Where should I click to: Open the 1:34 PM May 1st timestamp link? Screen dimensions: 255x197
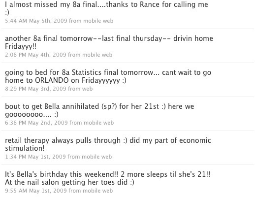(35, 157)
